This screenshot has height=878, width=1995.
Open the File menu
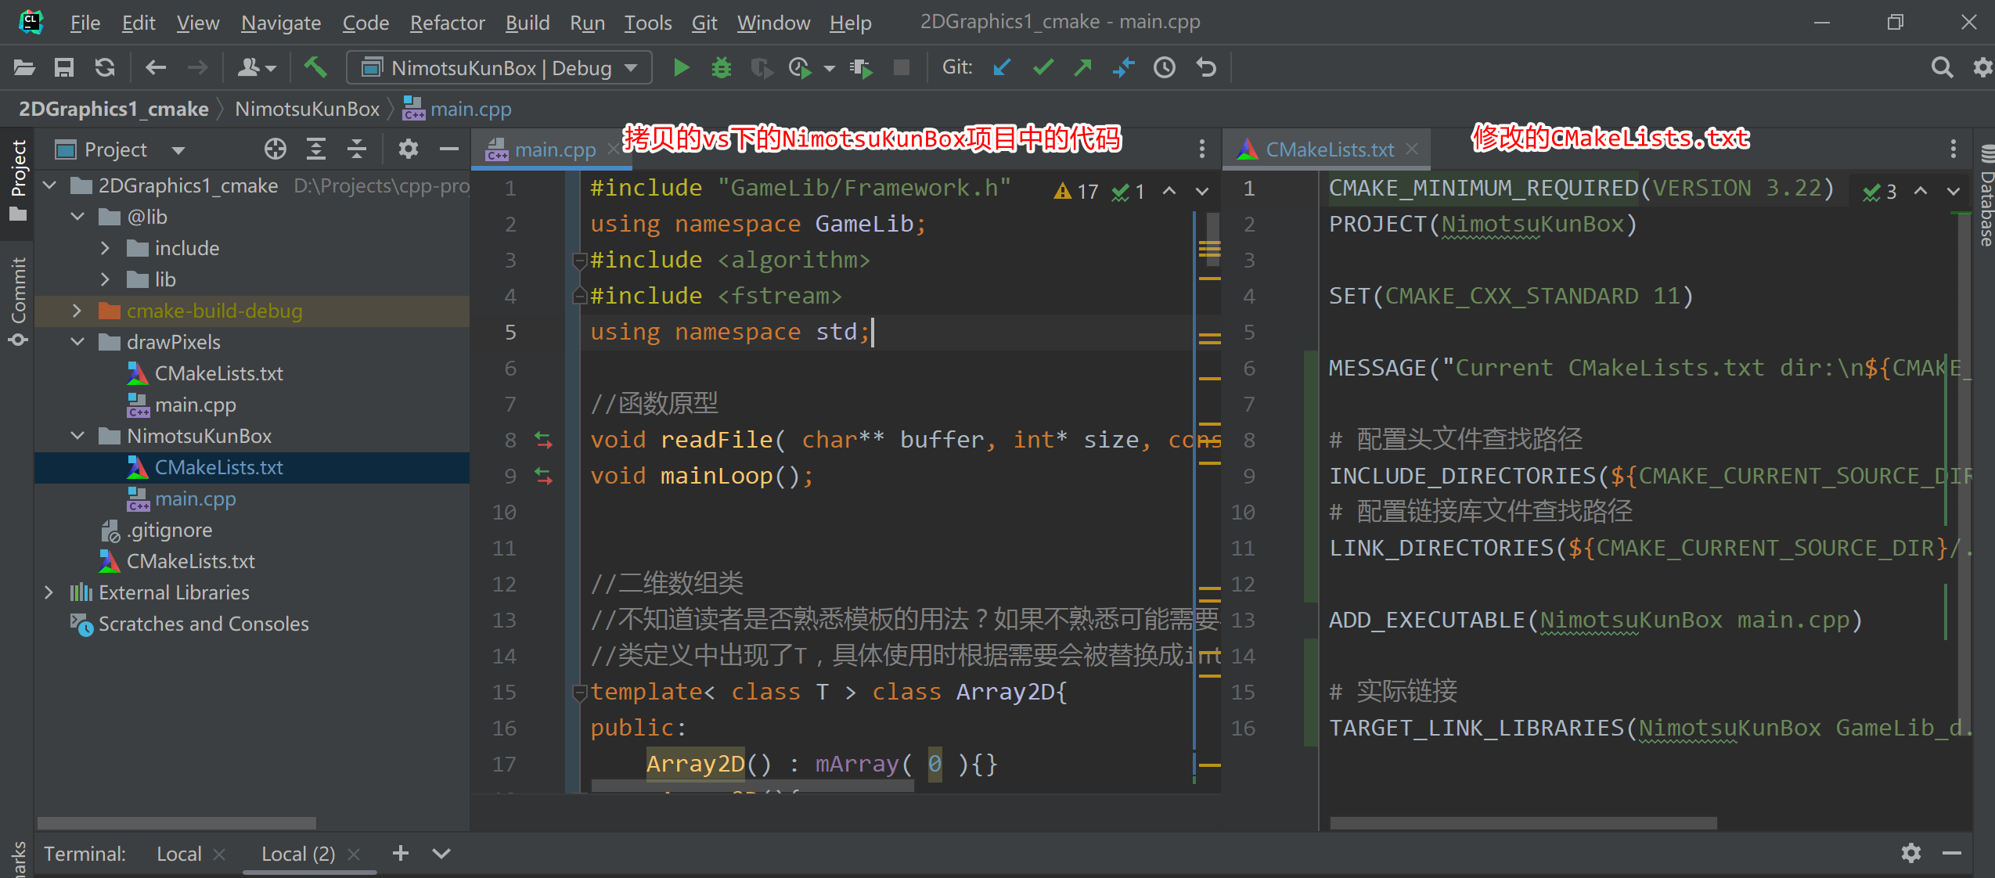click(85, 23)
